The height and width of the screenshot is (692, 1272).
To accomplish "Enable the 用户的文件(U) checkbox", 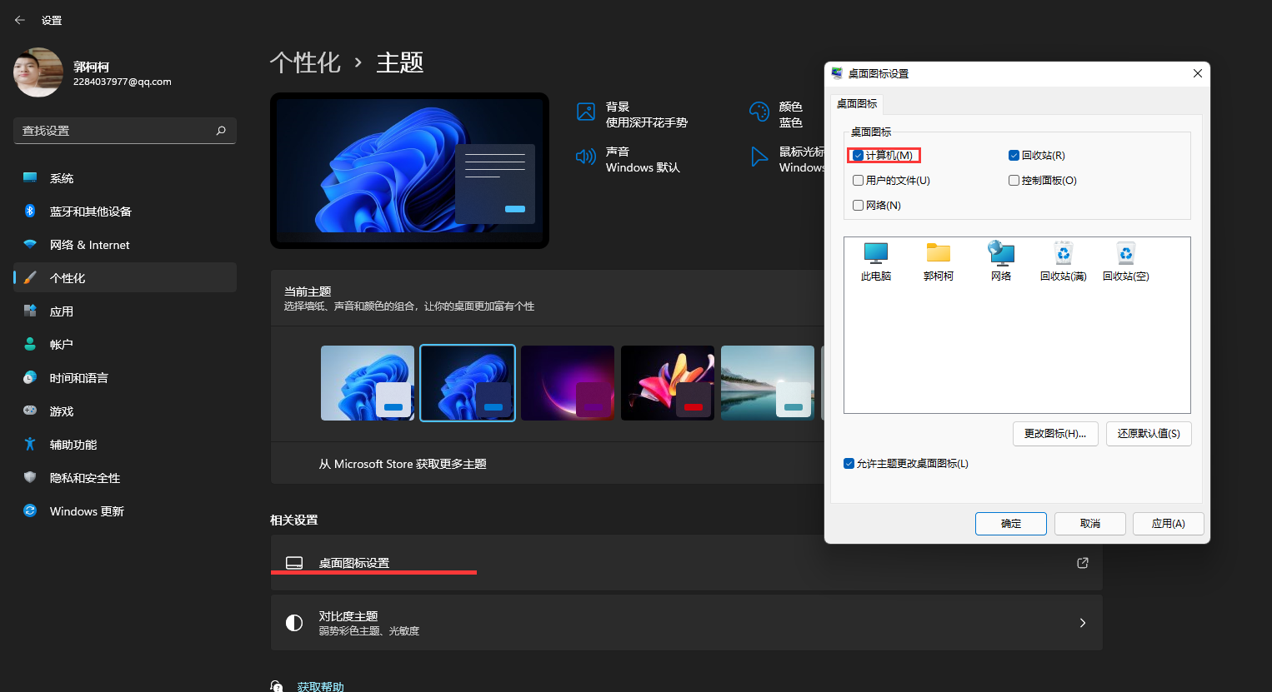I will (x=858, y=180).
